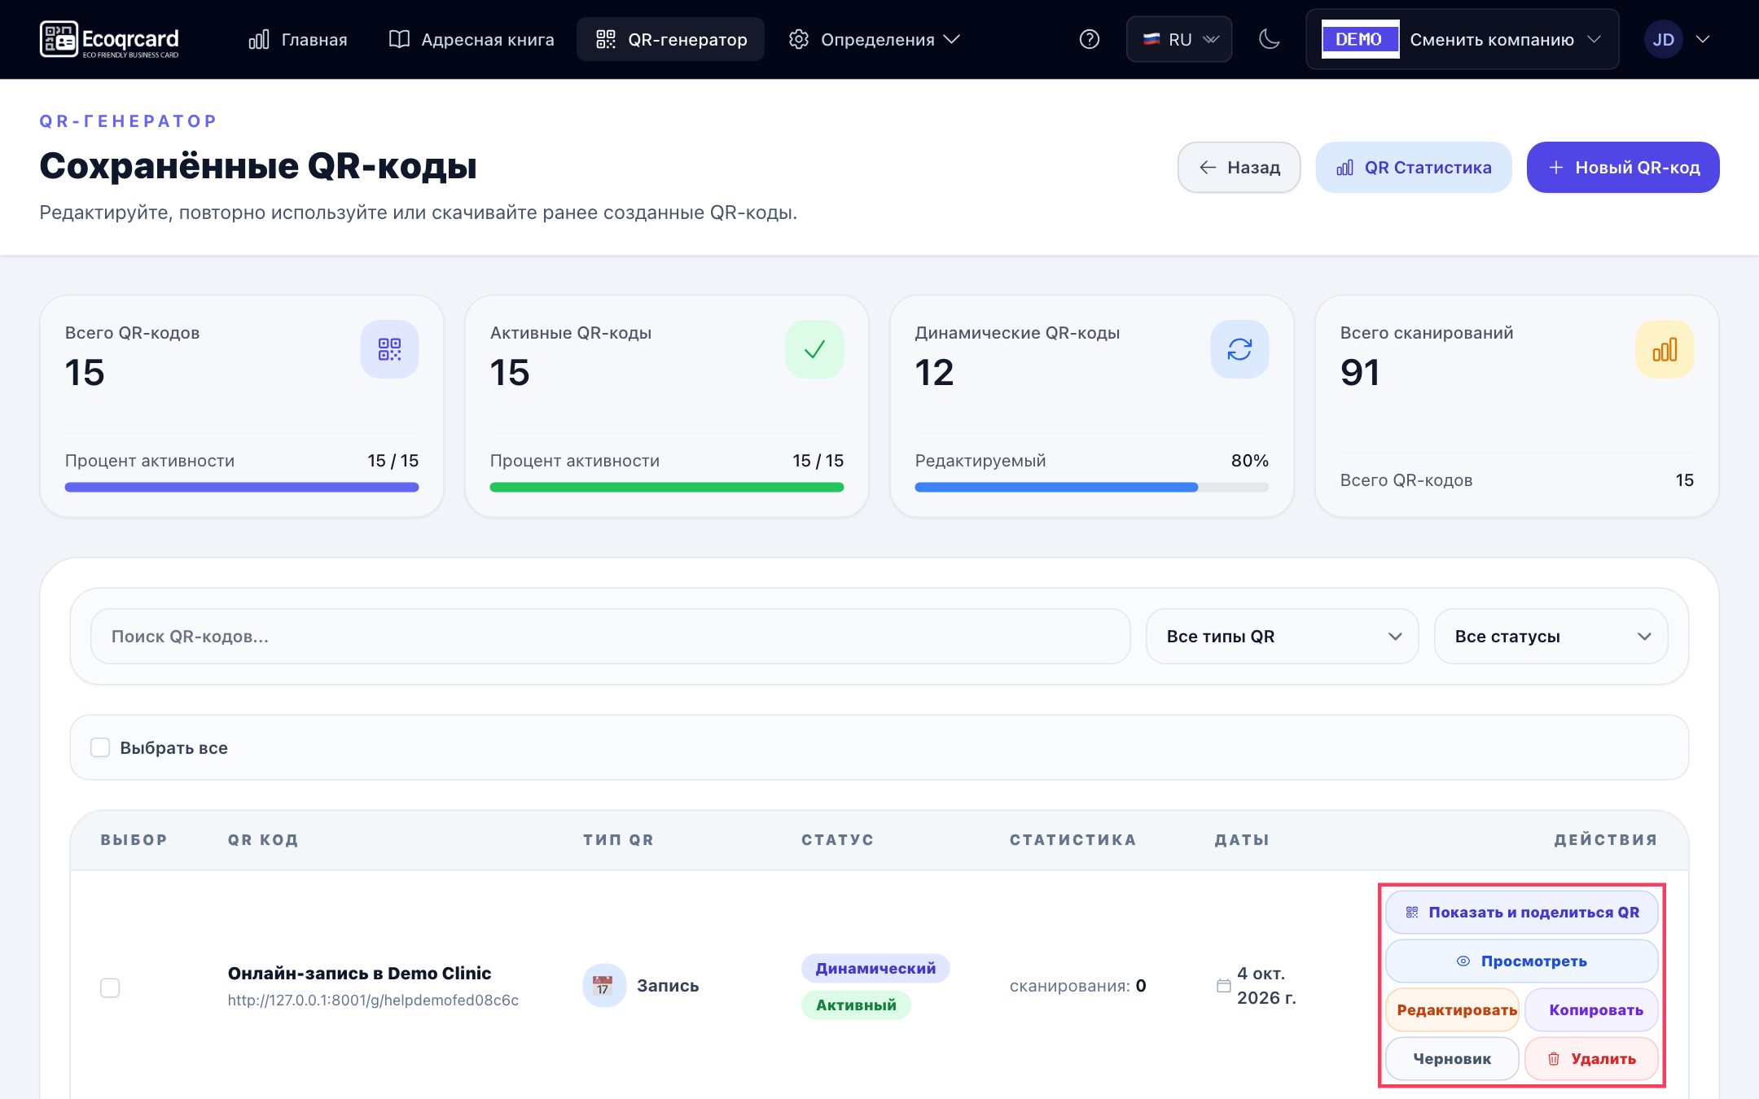Click the small calendar icon next to 4 окт. 2026
The width and height of the screenshot is (1759, 1099).
[1223, 986]
